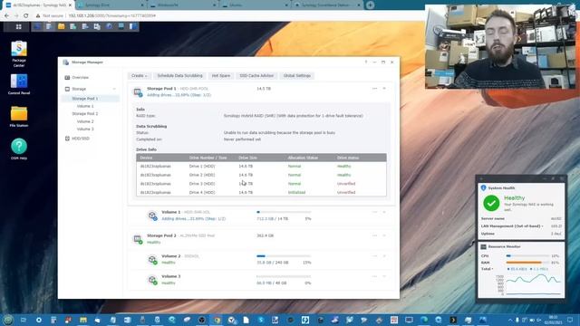Click Schedule Data Scrubbing button
Viewport: 580px width, 326px height.
[179, 76]
